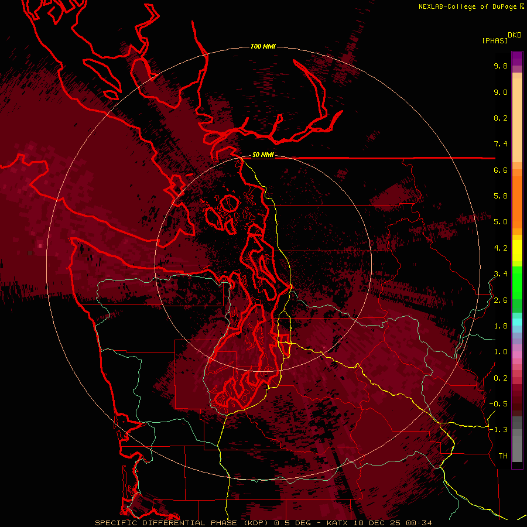Image resolution: width=527 pixels, height=527 pixels.
Task: Click the 8.2 value on the color scale
Action: click(501, 118)
